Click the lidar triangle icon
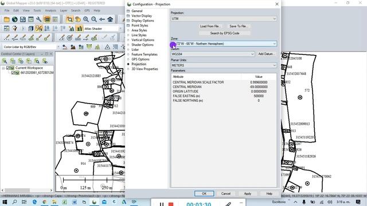 [x=107, y=47]
